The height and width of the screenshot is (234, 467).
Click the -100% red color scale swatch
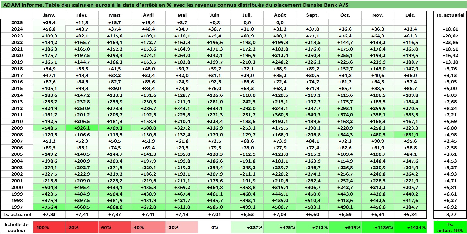[50, 227]
